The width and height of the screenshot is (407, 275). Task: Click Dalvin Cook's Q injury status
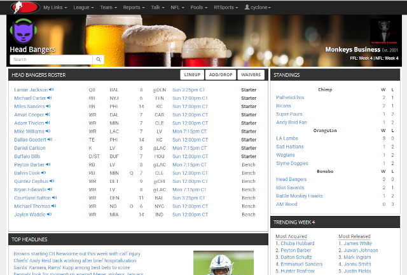(x=132, y=173)
